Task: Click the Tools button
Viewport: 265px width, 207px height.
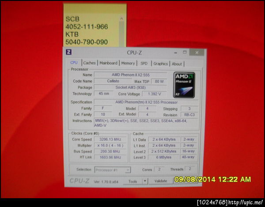Action: click(x=132, y=181)
